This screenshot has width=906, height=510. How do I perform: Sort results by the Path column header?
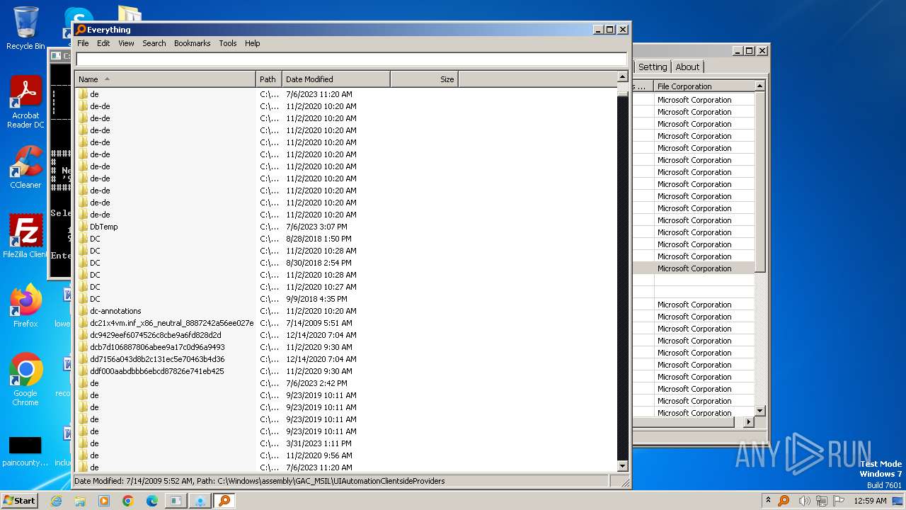(269, 79)
